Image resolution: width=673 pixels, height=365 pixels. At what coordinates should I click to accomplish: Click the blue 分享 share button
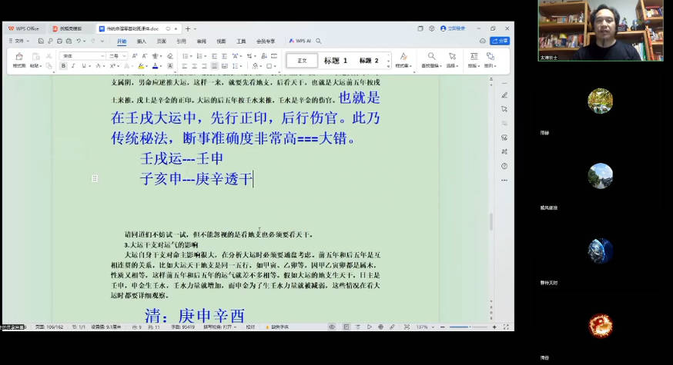500,41
